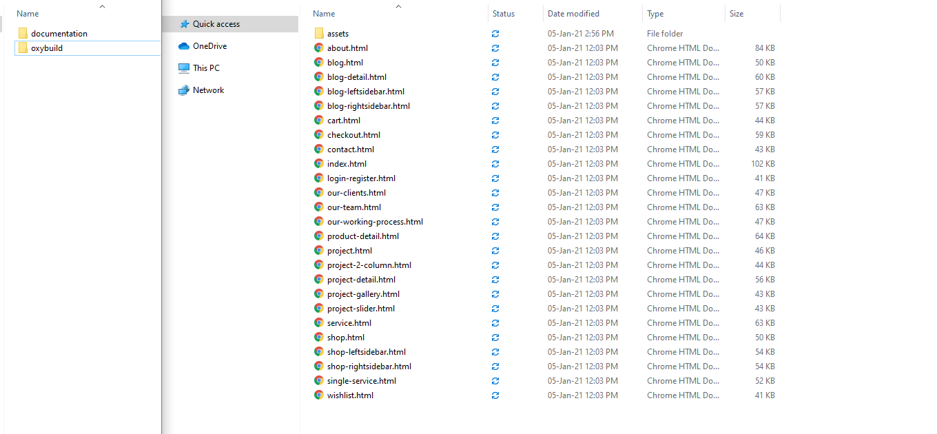The height and width of the screenshot is (434, 937).
Task: Select the shop-leftsidebar.html file
Action: pyautogui.click(x=367, y=352)
